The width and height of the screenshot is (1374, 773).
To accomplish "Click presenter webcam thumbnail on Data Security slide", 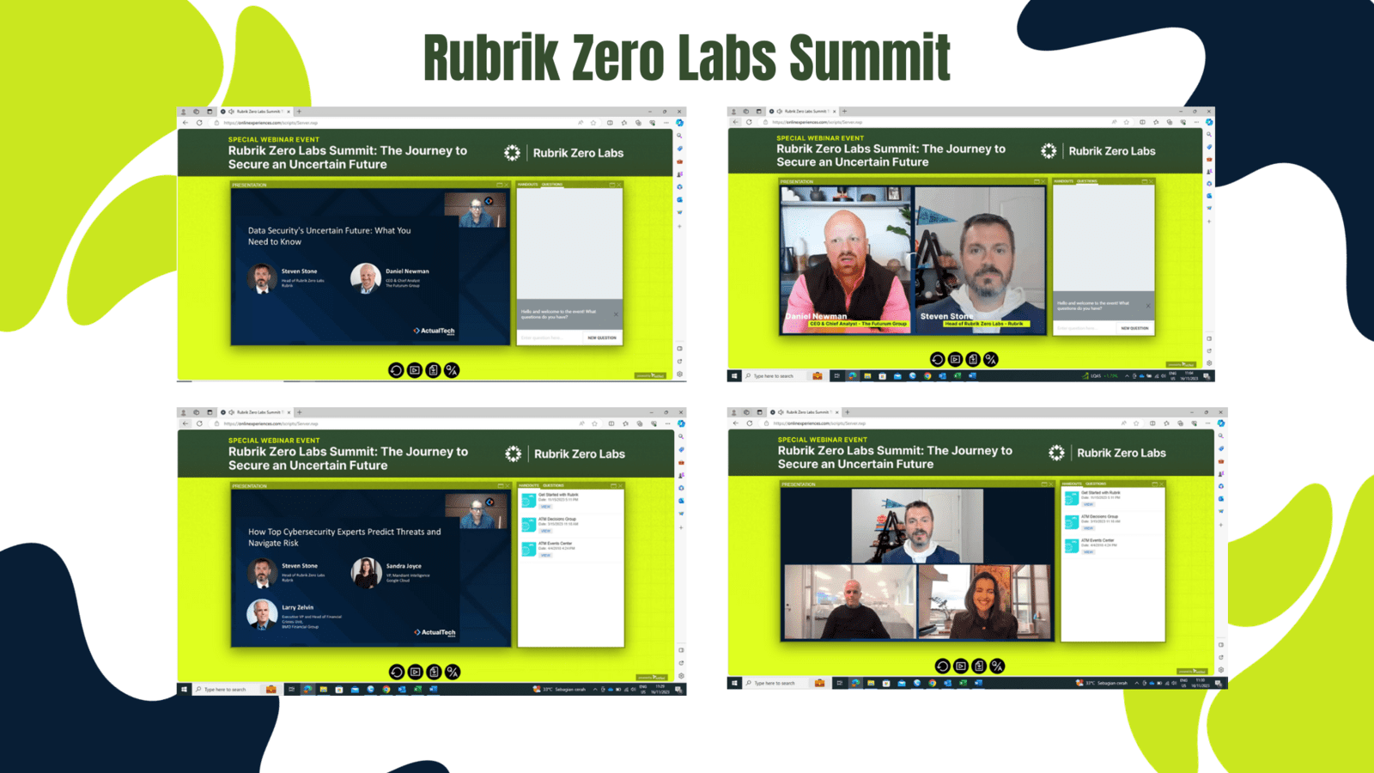I will pyautogui.click(x=476, y=210).
